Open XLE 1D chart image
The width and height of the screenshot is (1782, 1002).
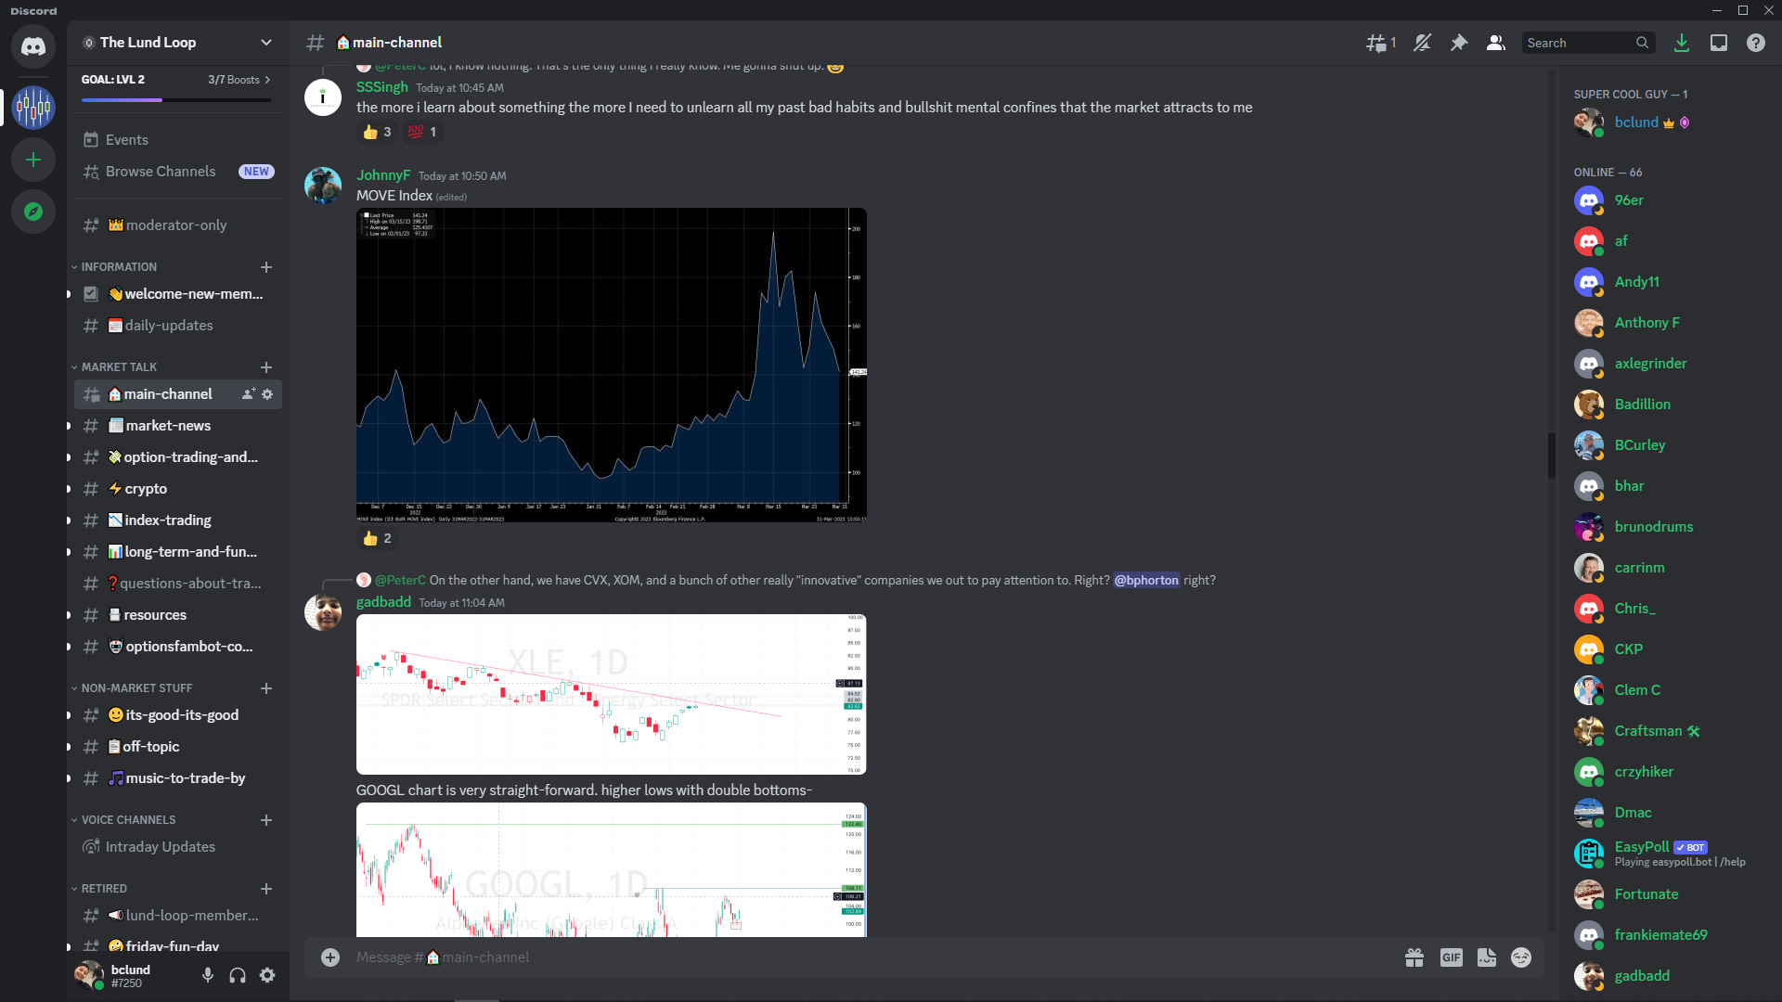[x=612, y=694]
